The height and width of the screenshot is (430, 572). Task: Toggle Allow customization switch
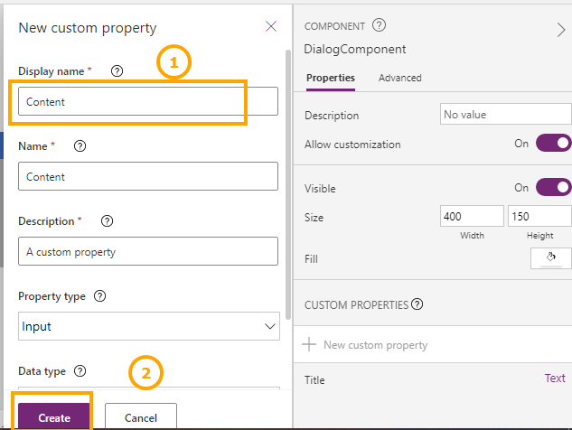(x=553, y=144)
